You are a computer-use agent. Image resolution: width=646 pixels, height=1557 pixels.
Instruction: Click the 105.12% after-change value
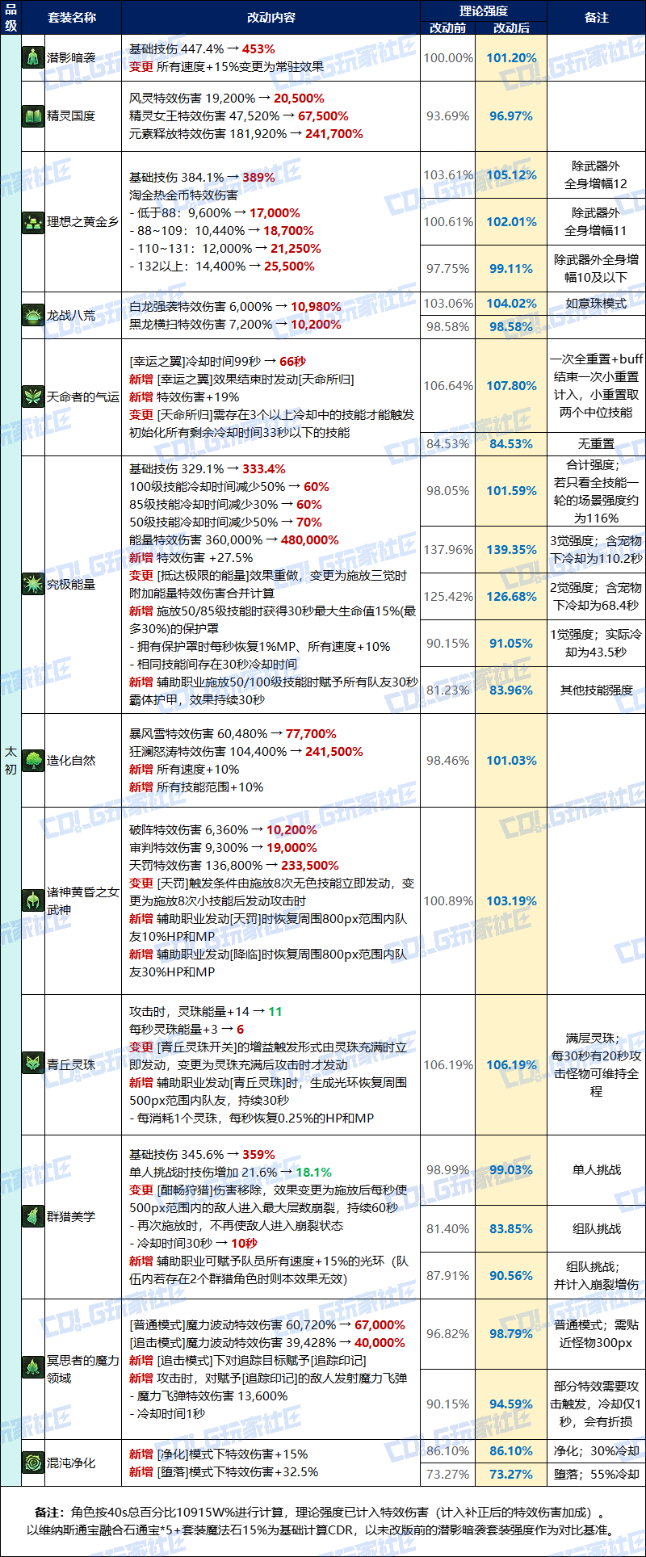(x=511, y=174)
